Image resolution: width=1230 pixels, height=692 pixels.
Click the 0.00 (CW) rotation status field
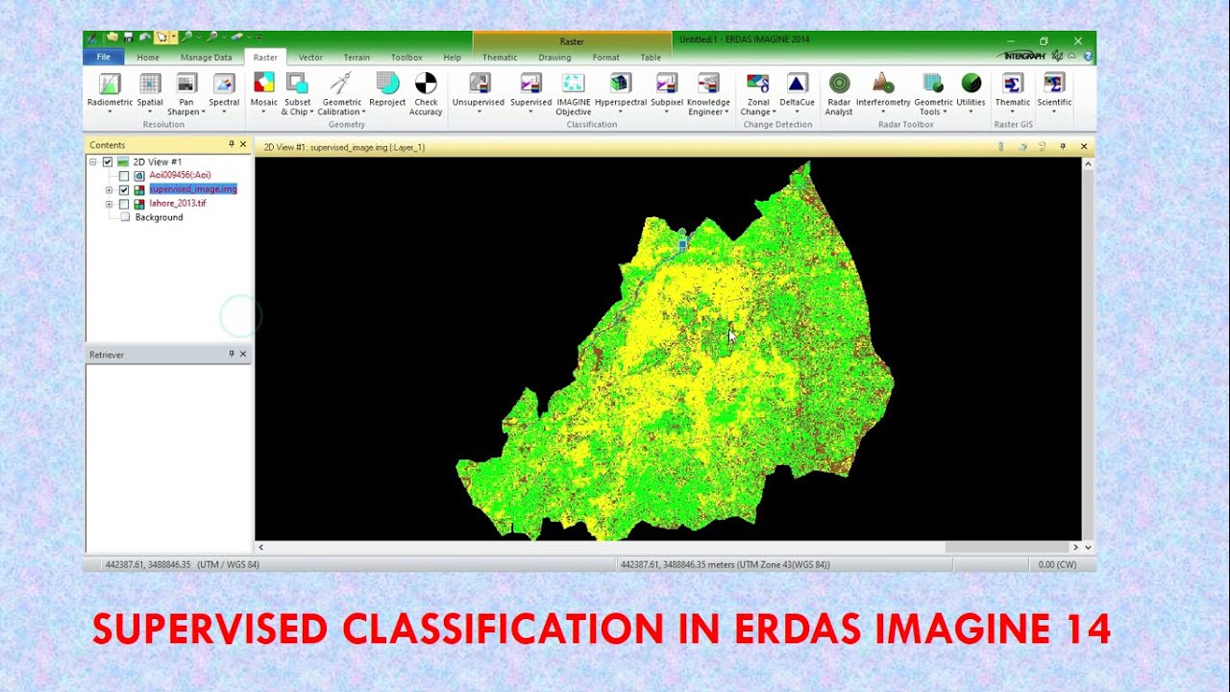click(1058, 565)
